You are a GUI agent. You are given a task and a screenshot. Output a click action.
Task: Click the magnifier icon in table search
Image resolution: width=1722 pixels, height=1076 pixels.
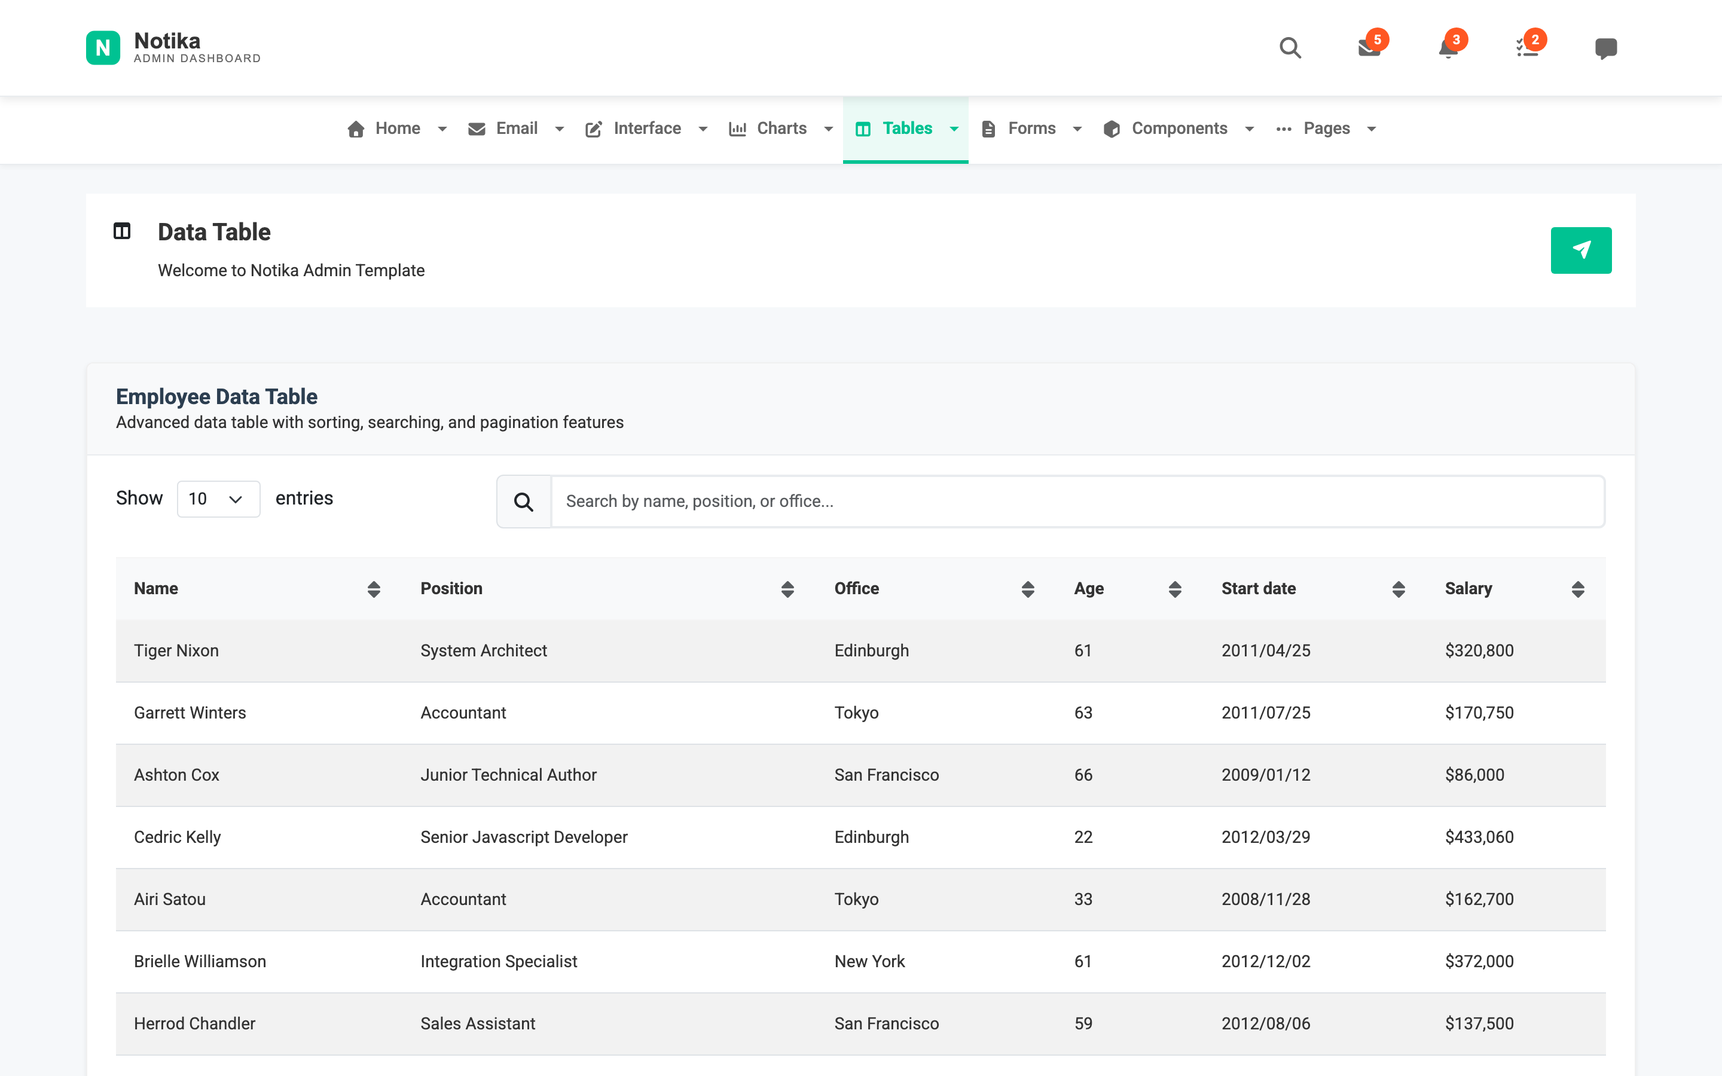coord(524,502)
